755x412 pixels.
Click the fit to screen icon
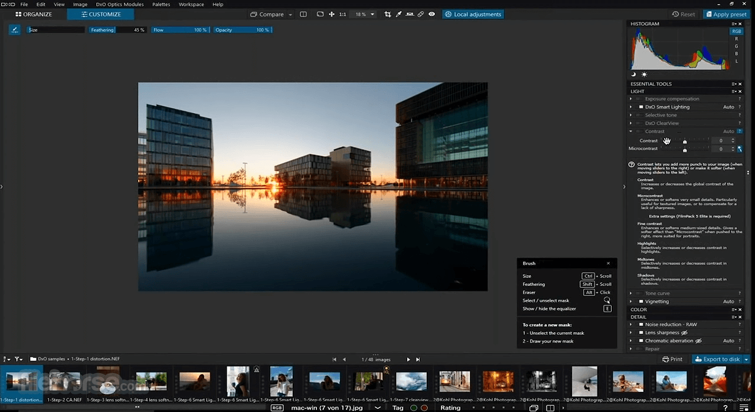tap(320, 14)
